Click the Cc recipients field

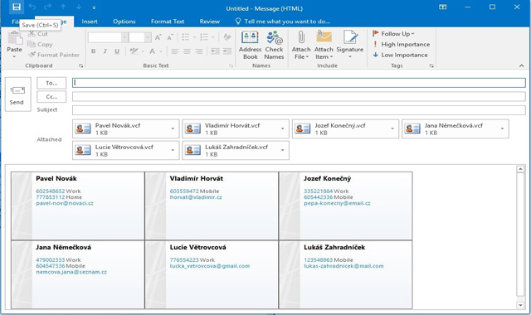[299, 96]
